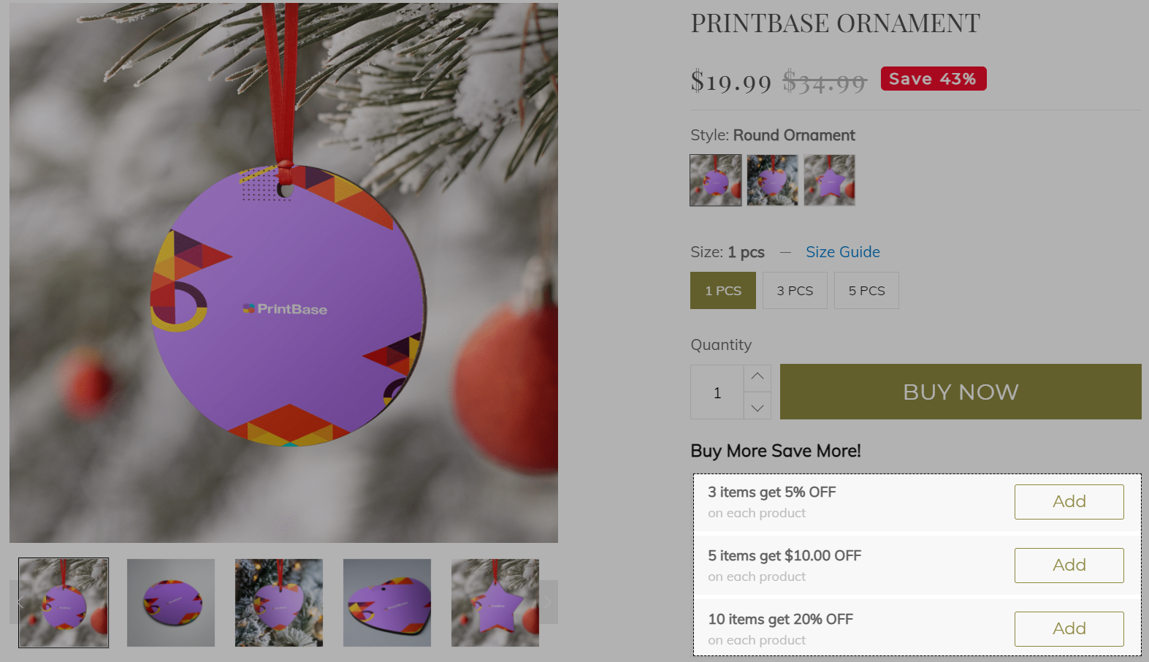Decrease quantity with the down arrow
The image size is (1149, 662).
tap(757, 406)
